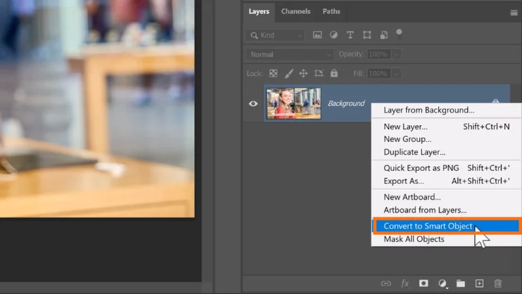This screenshot has height=294, width=522.
Task: Choose New Artboard menu item
Action: tap(446, 197)
